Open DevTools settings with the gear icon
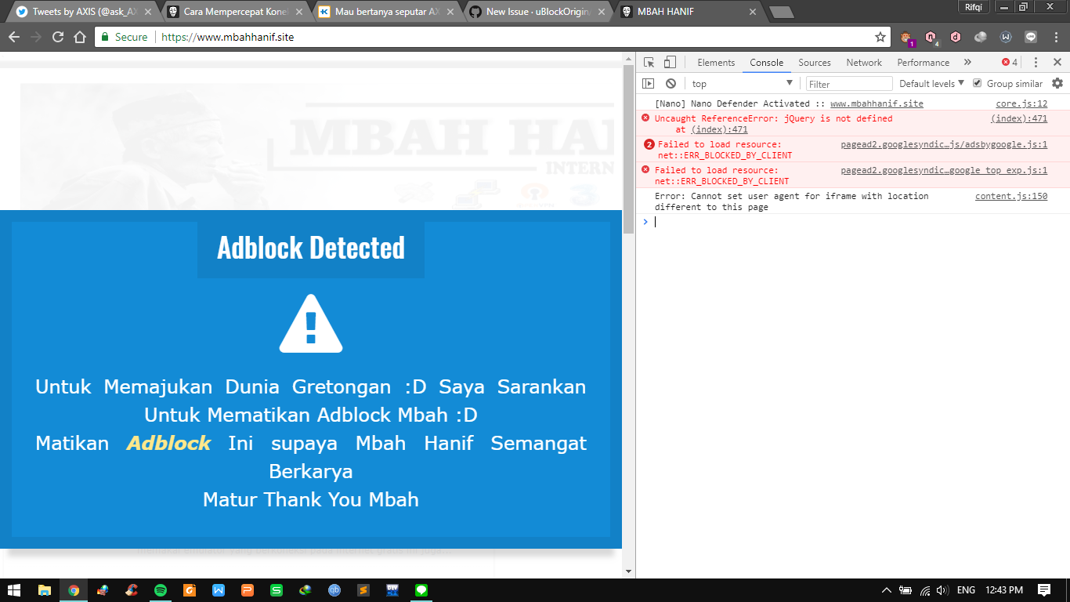 click(x=1058, y=83)
